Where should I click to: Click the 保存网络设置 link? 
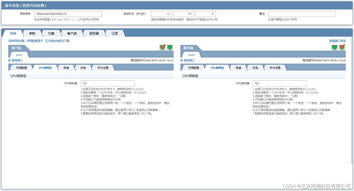click(x=17, y=41)
